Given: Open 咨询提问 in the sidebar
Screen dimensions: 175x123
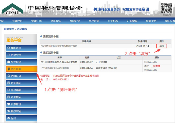Looking at the screenshot, I should tap(16, 97).
